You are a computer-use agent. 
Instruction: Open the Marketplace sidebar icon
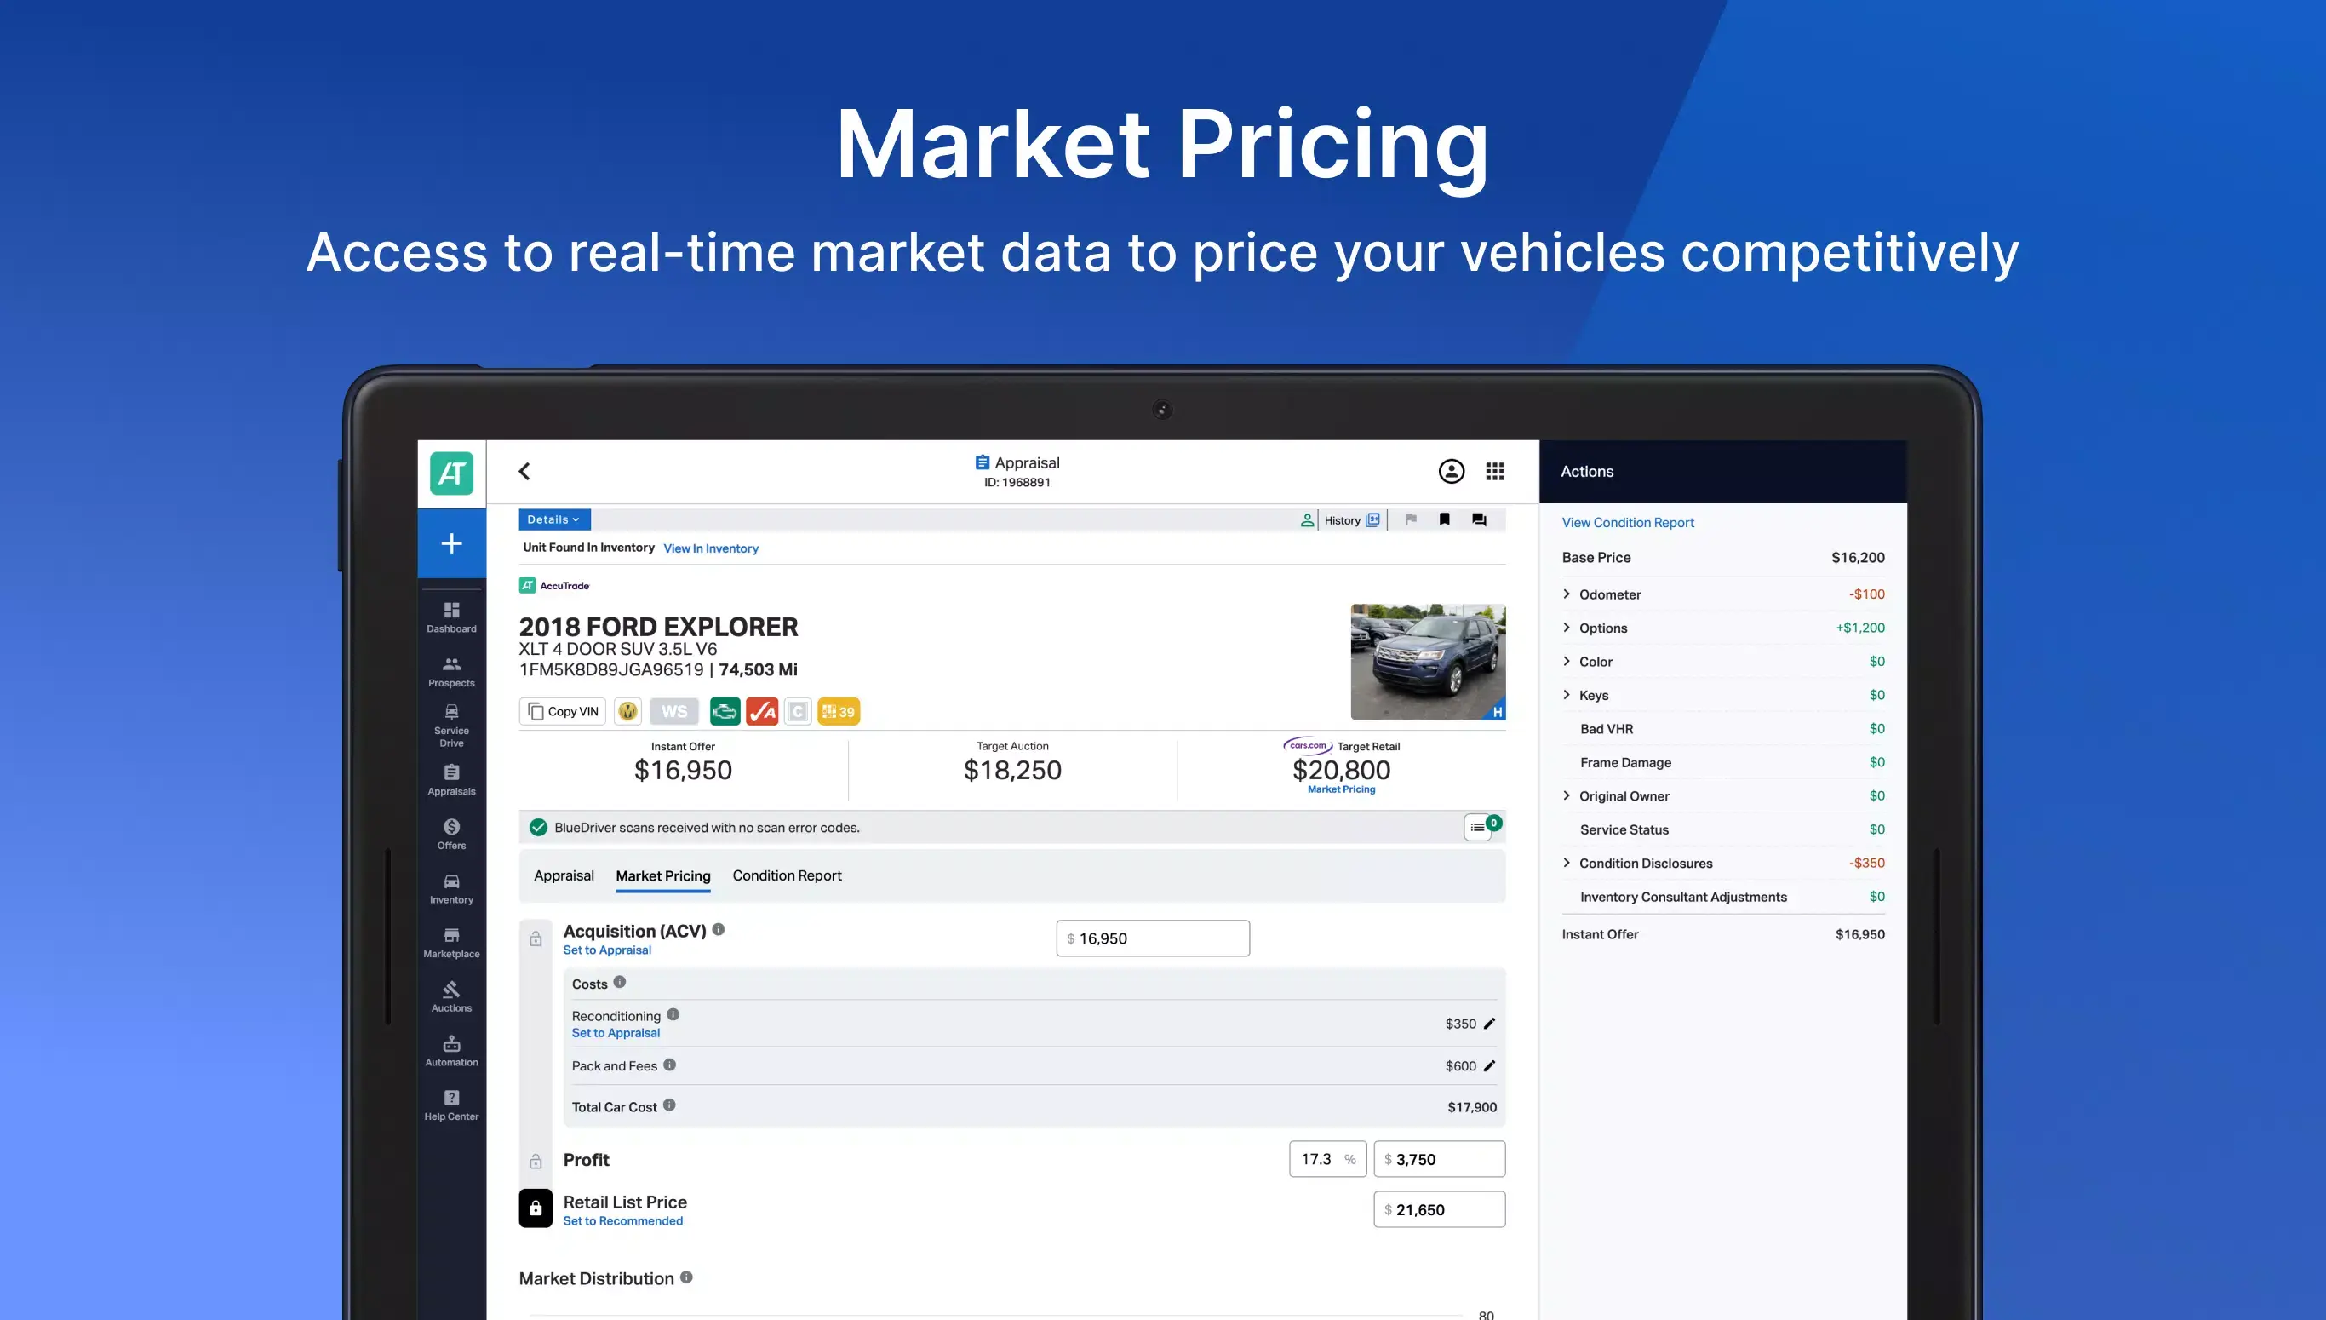tap(451, 936)
